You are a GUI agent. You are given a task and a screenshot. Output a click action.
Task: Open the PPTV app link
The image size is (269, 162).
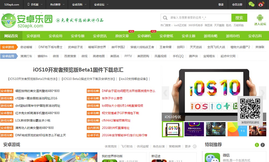[128, 56]
